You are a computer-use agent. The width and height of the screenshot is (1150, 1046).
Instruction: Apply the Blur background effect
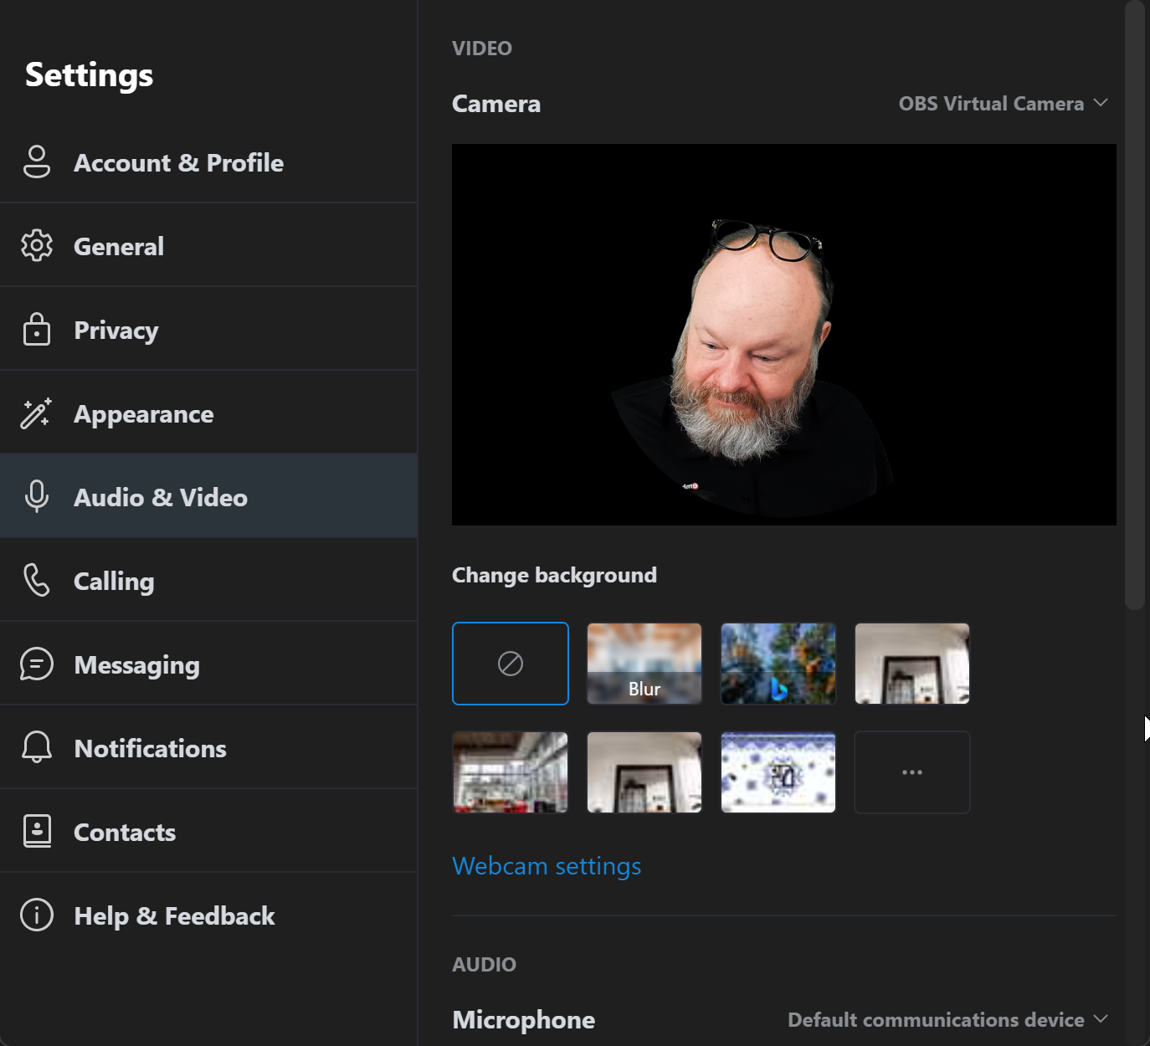point(644,664)
